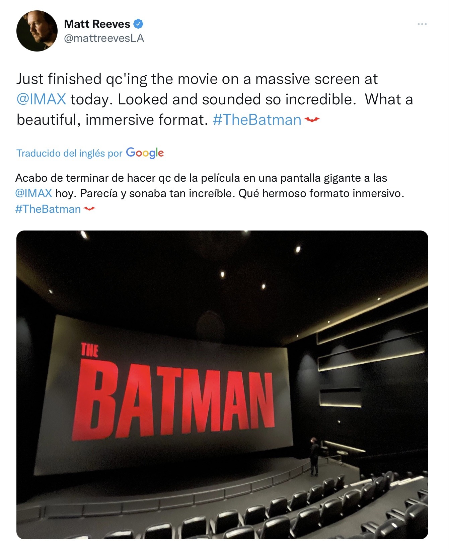449x549 pixels.
Task: Click the blue verified badge
Action: pyautogui.click(x=138, y=24)
